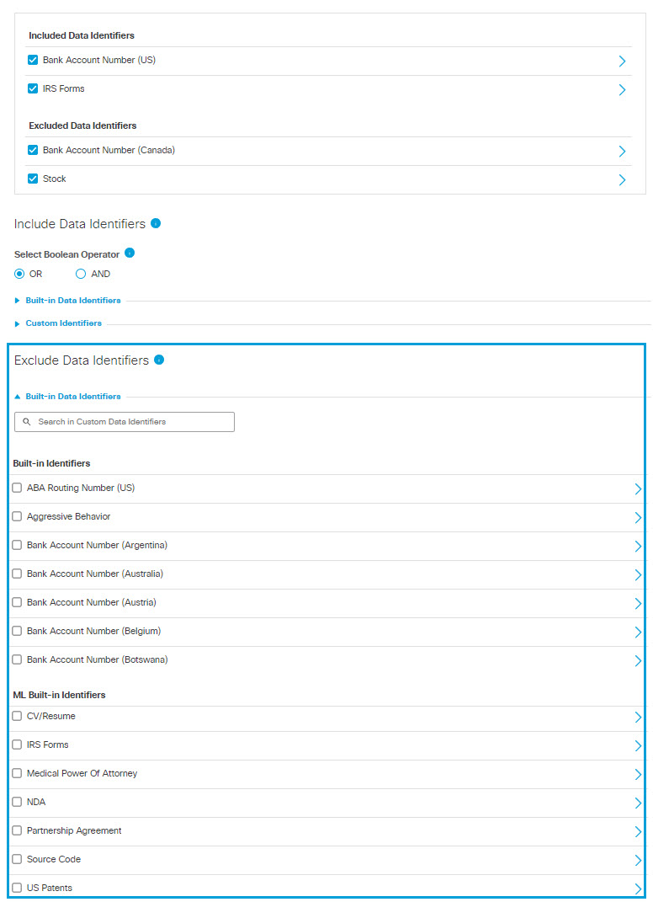
Task: Click the chevron for US Patents row
Action: [638, 889]
